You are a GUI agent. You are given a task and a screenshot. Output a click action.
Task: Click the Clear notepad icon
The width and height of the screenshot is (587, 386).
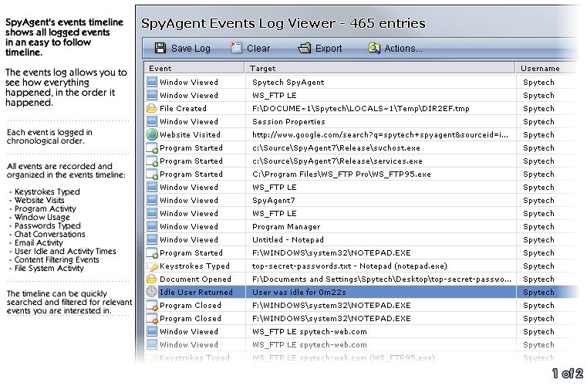point(236,48)
